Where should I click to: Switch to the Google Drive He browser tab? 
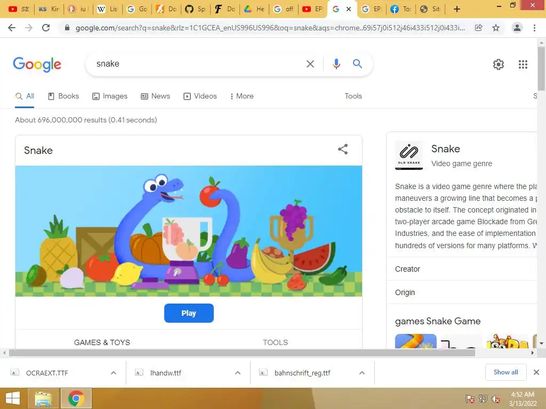coord(254,9)
